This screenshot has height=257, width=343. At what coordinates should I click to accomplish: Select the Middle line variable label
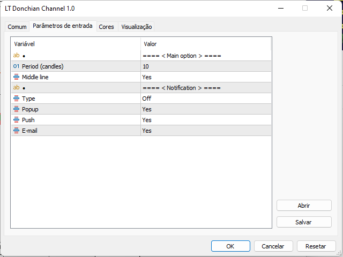point(35,77)
